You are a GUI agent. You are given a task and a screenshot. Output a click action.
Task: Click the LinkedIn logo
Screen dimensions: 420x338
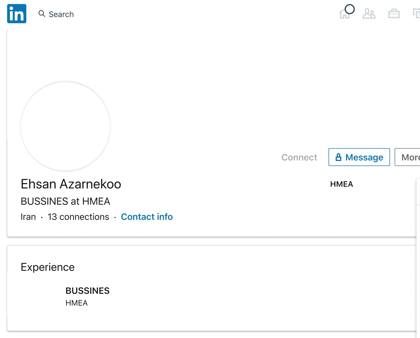[17, 13]
